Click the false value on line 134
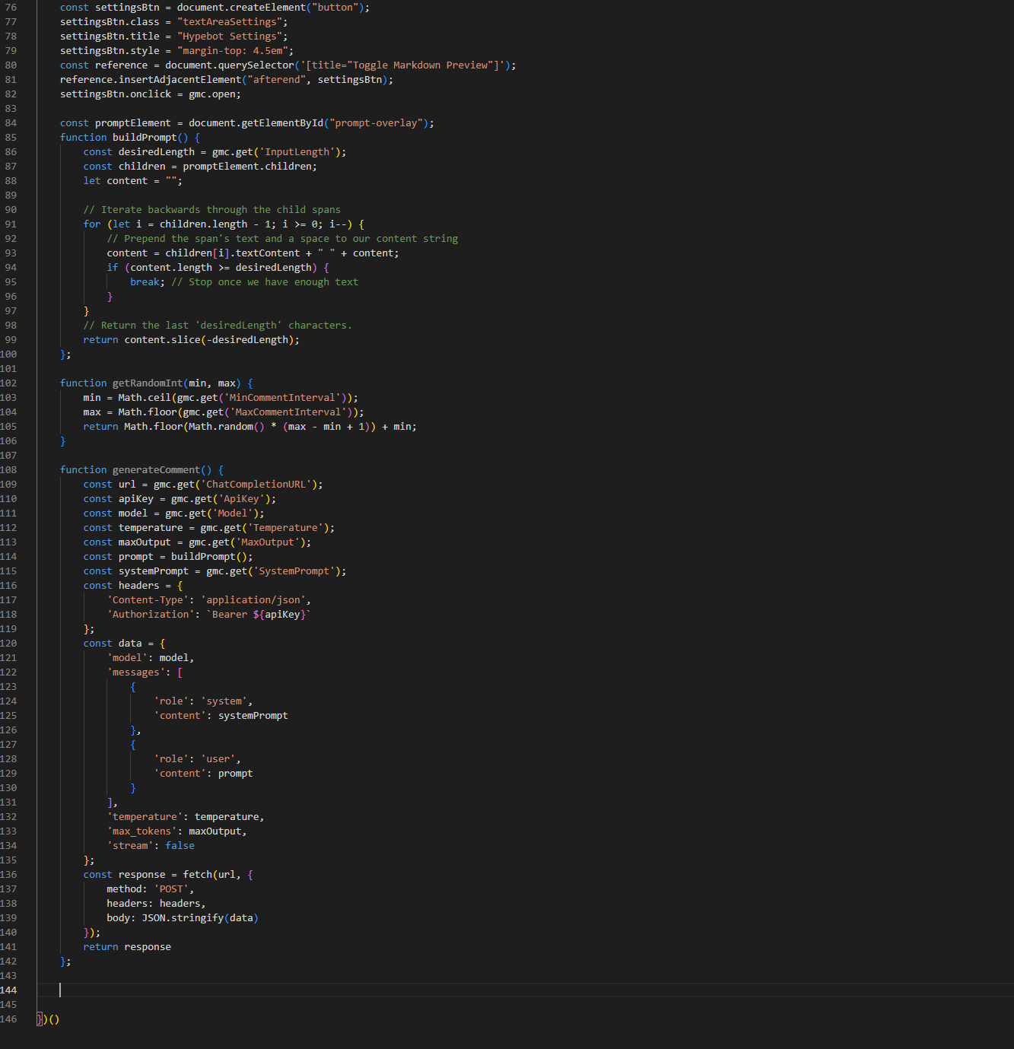The image size is (1014, 1049). pyautogui.click(x=180, y=846)
